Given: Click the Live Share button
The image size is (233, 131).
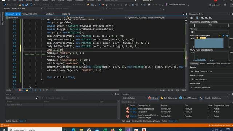Looking at the screenshot, I should [214, 5].
